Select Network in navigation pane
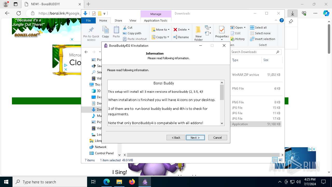 pos(101,147)
